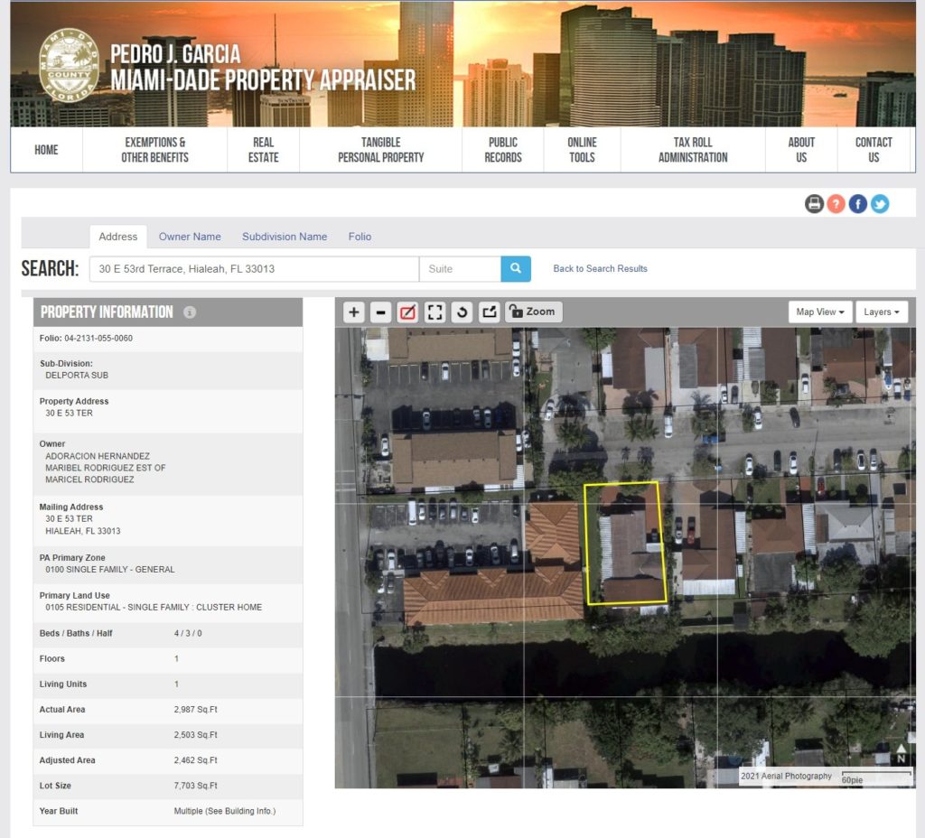Toggle the Zoom lock button on map
The width and height of the screenshot is (925, 838).
click(533, 312)
